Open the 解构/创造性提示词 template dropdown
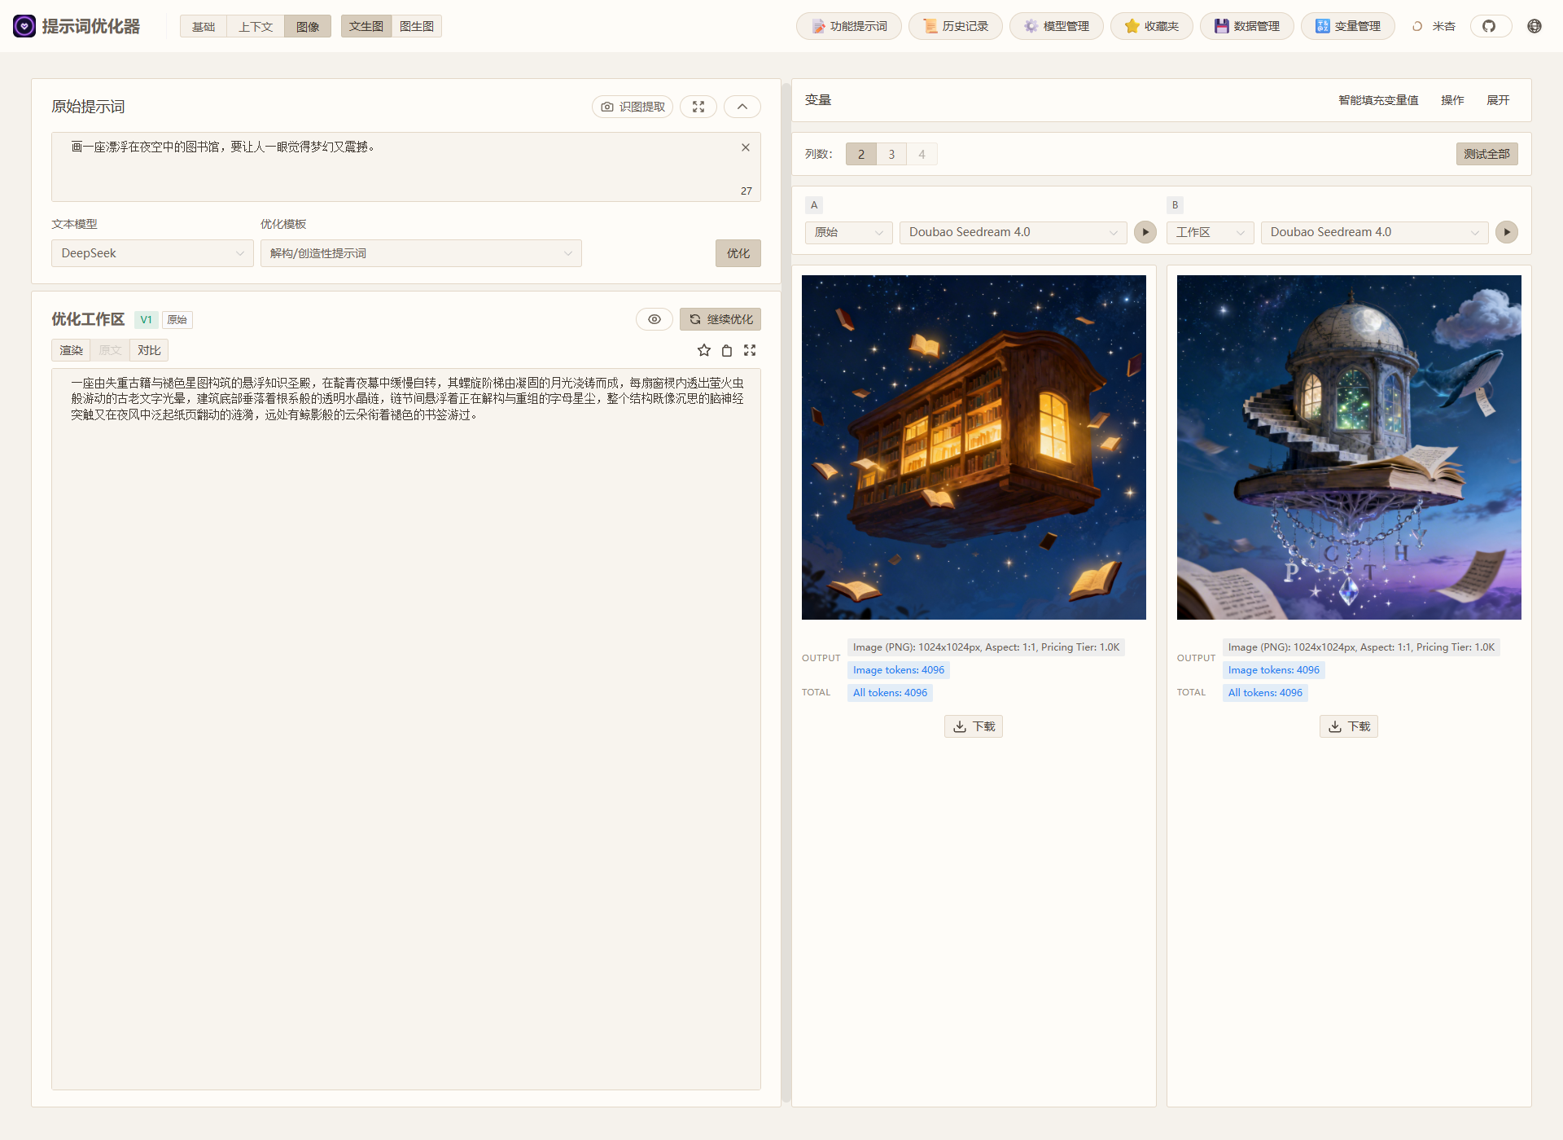Image resolution: width=1563 pixels, height=1140 pixels. (420, 252)
